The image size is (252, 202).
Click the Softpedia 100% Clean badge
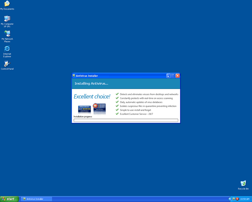click(99, 108)
